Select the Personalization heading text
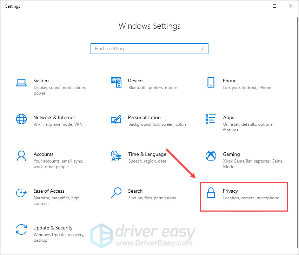The width and height of the screenshot is (299, 255). coord(144,117)
